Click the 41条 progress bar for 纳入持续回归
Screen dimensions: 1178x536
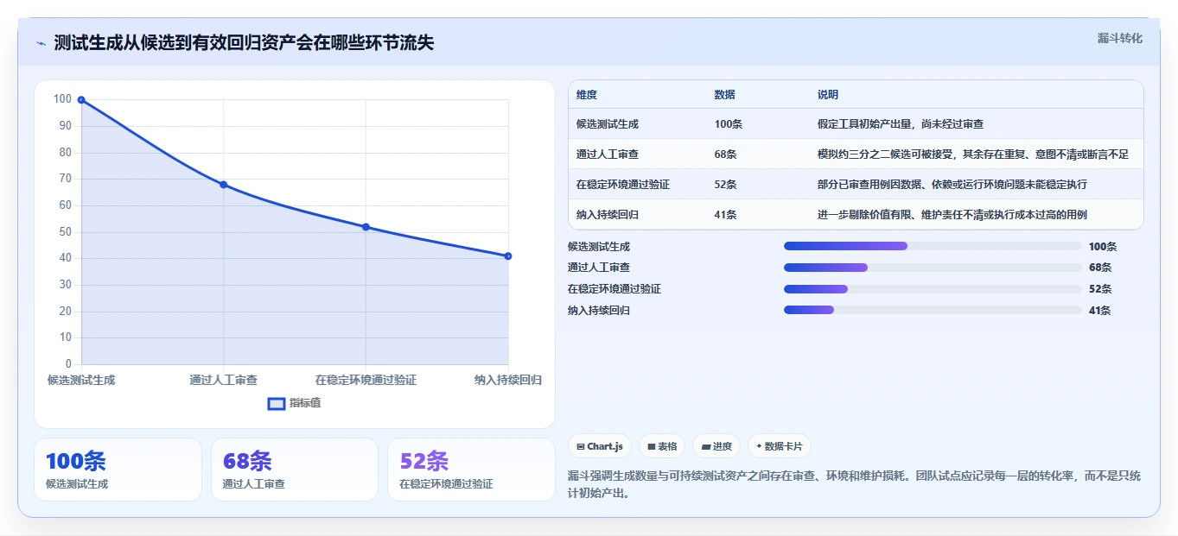tap(933, 310)
